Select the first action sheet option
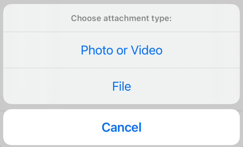The image size is (243, 147). click(x=121, y=50)
